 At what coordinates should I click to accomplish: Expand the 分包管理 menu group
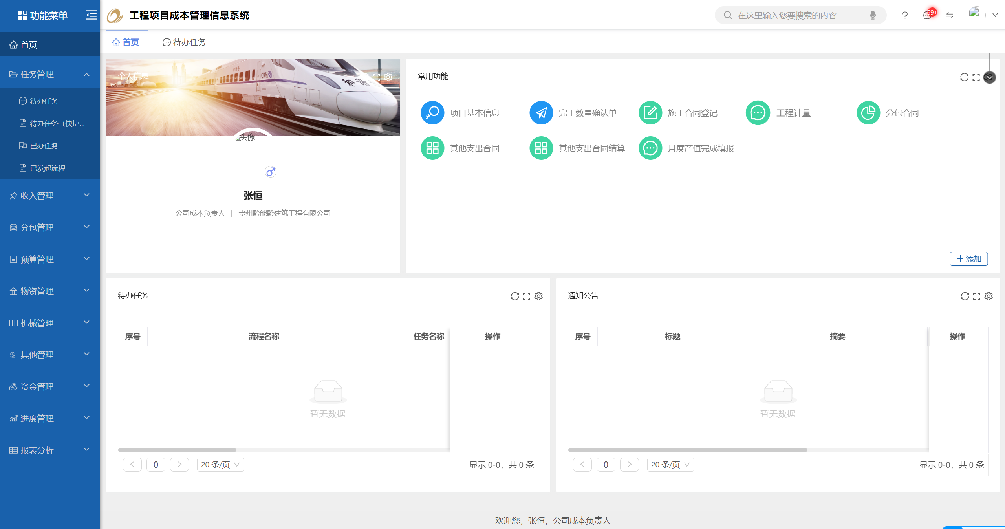click(50, 227)
